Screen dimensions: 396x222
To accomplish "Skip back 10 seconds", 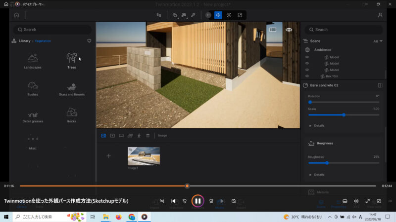I will tap(185, 201).
